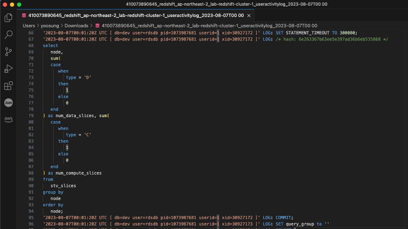
Task: Click 'num_data_slices' alias text
Action: coord(75,116)
